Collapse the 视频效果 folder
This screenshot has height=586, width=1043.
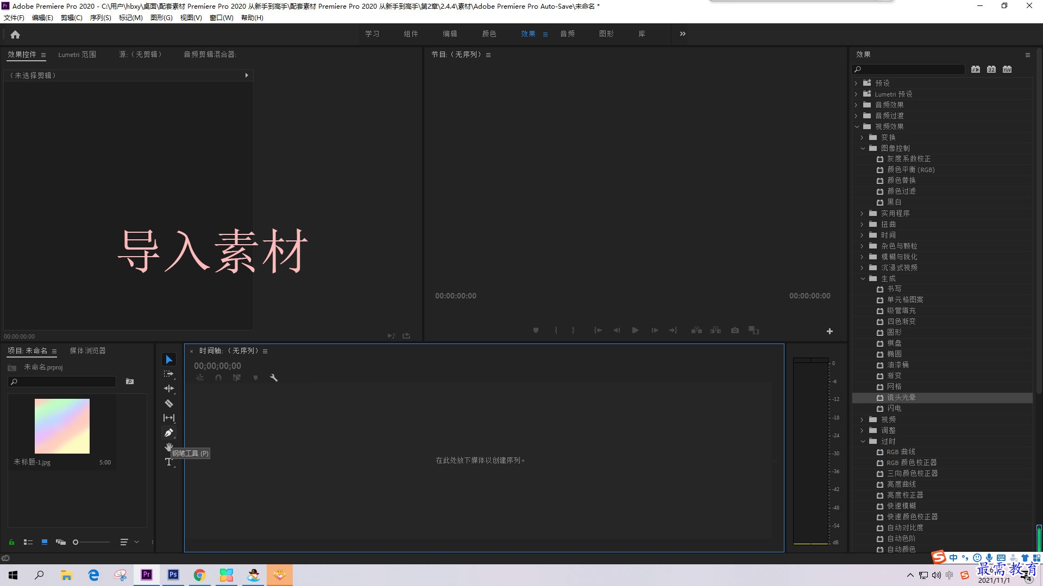(x=857, y=126)
